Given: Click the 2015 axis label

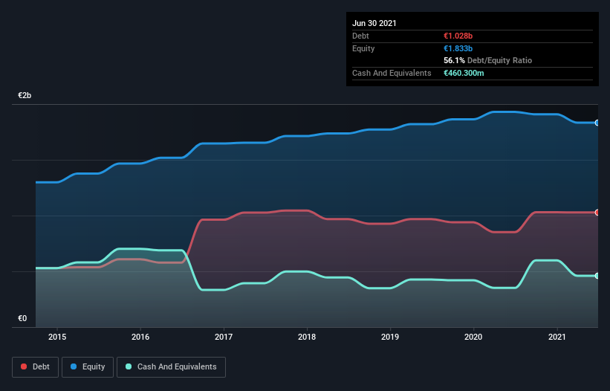Looking at the screenshot, I should click(x=57, y=337).
